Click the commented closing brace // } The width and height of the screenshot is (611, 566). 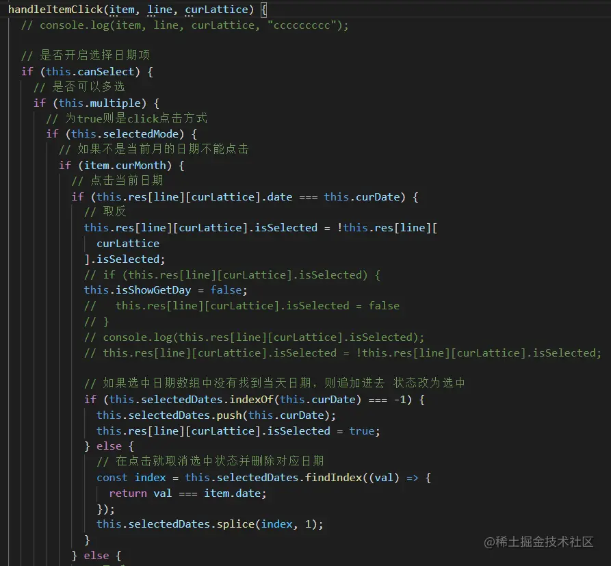96,322
